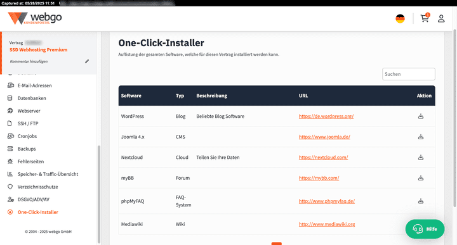The image size is (457, 245).
Task: Open the www.joomla.de link
Action: point(324,137)
